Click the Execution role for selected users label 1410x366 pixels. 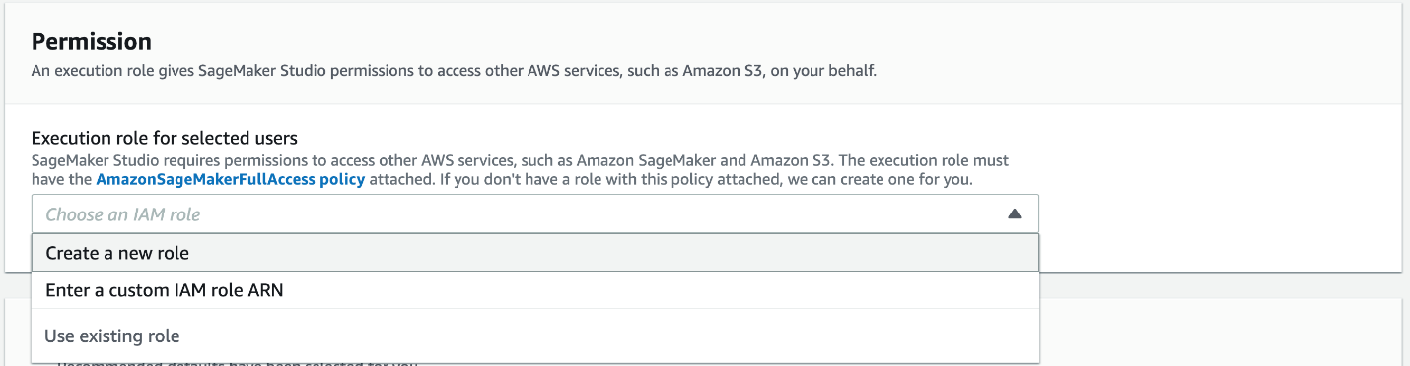165,138
